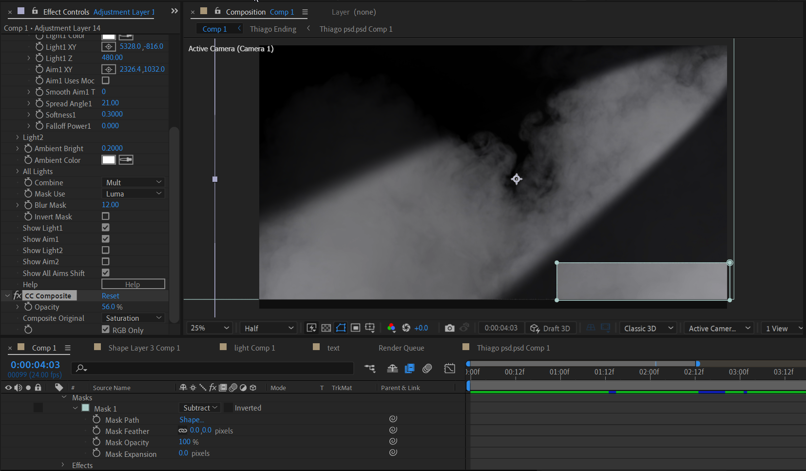Switch to the Render Queue tab
806x471 pixels.
pos(401,348)
